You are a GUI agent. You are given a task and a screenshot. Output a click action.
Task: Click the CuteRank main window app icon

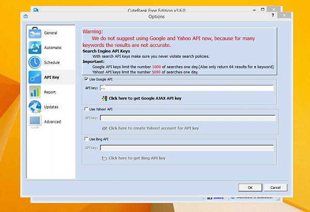[x=36, y=10]
